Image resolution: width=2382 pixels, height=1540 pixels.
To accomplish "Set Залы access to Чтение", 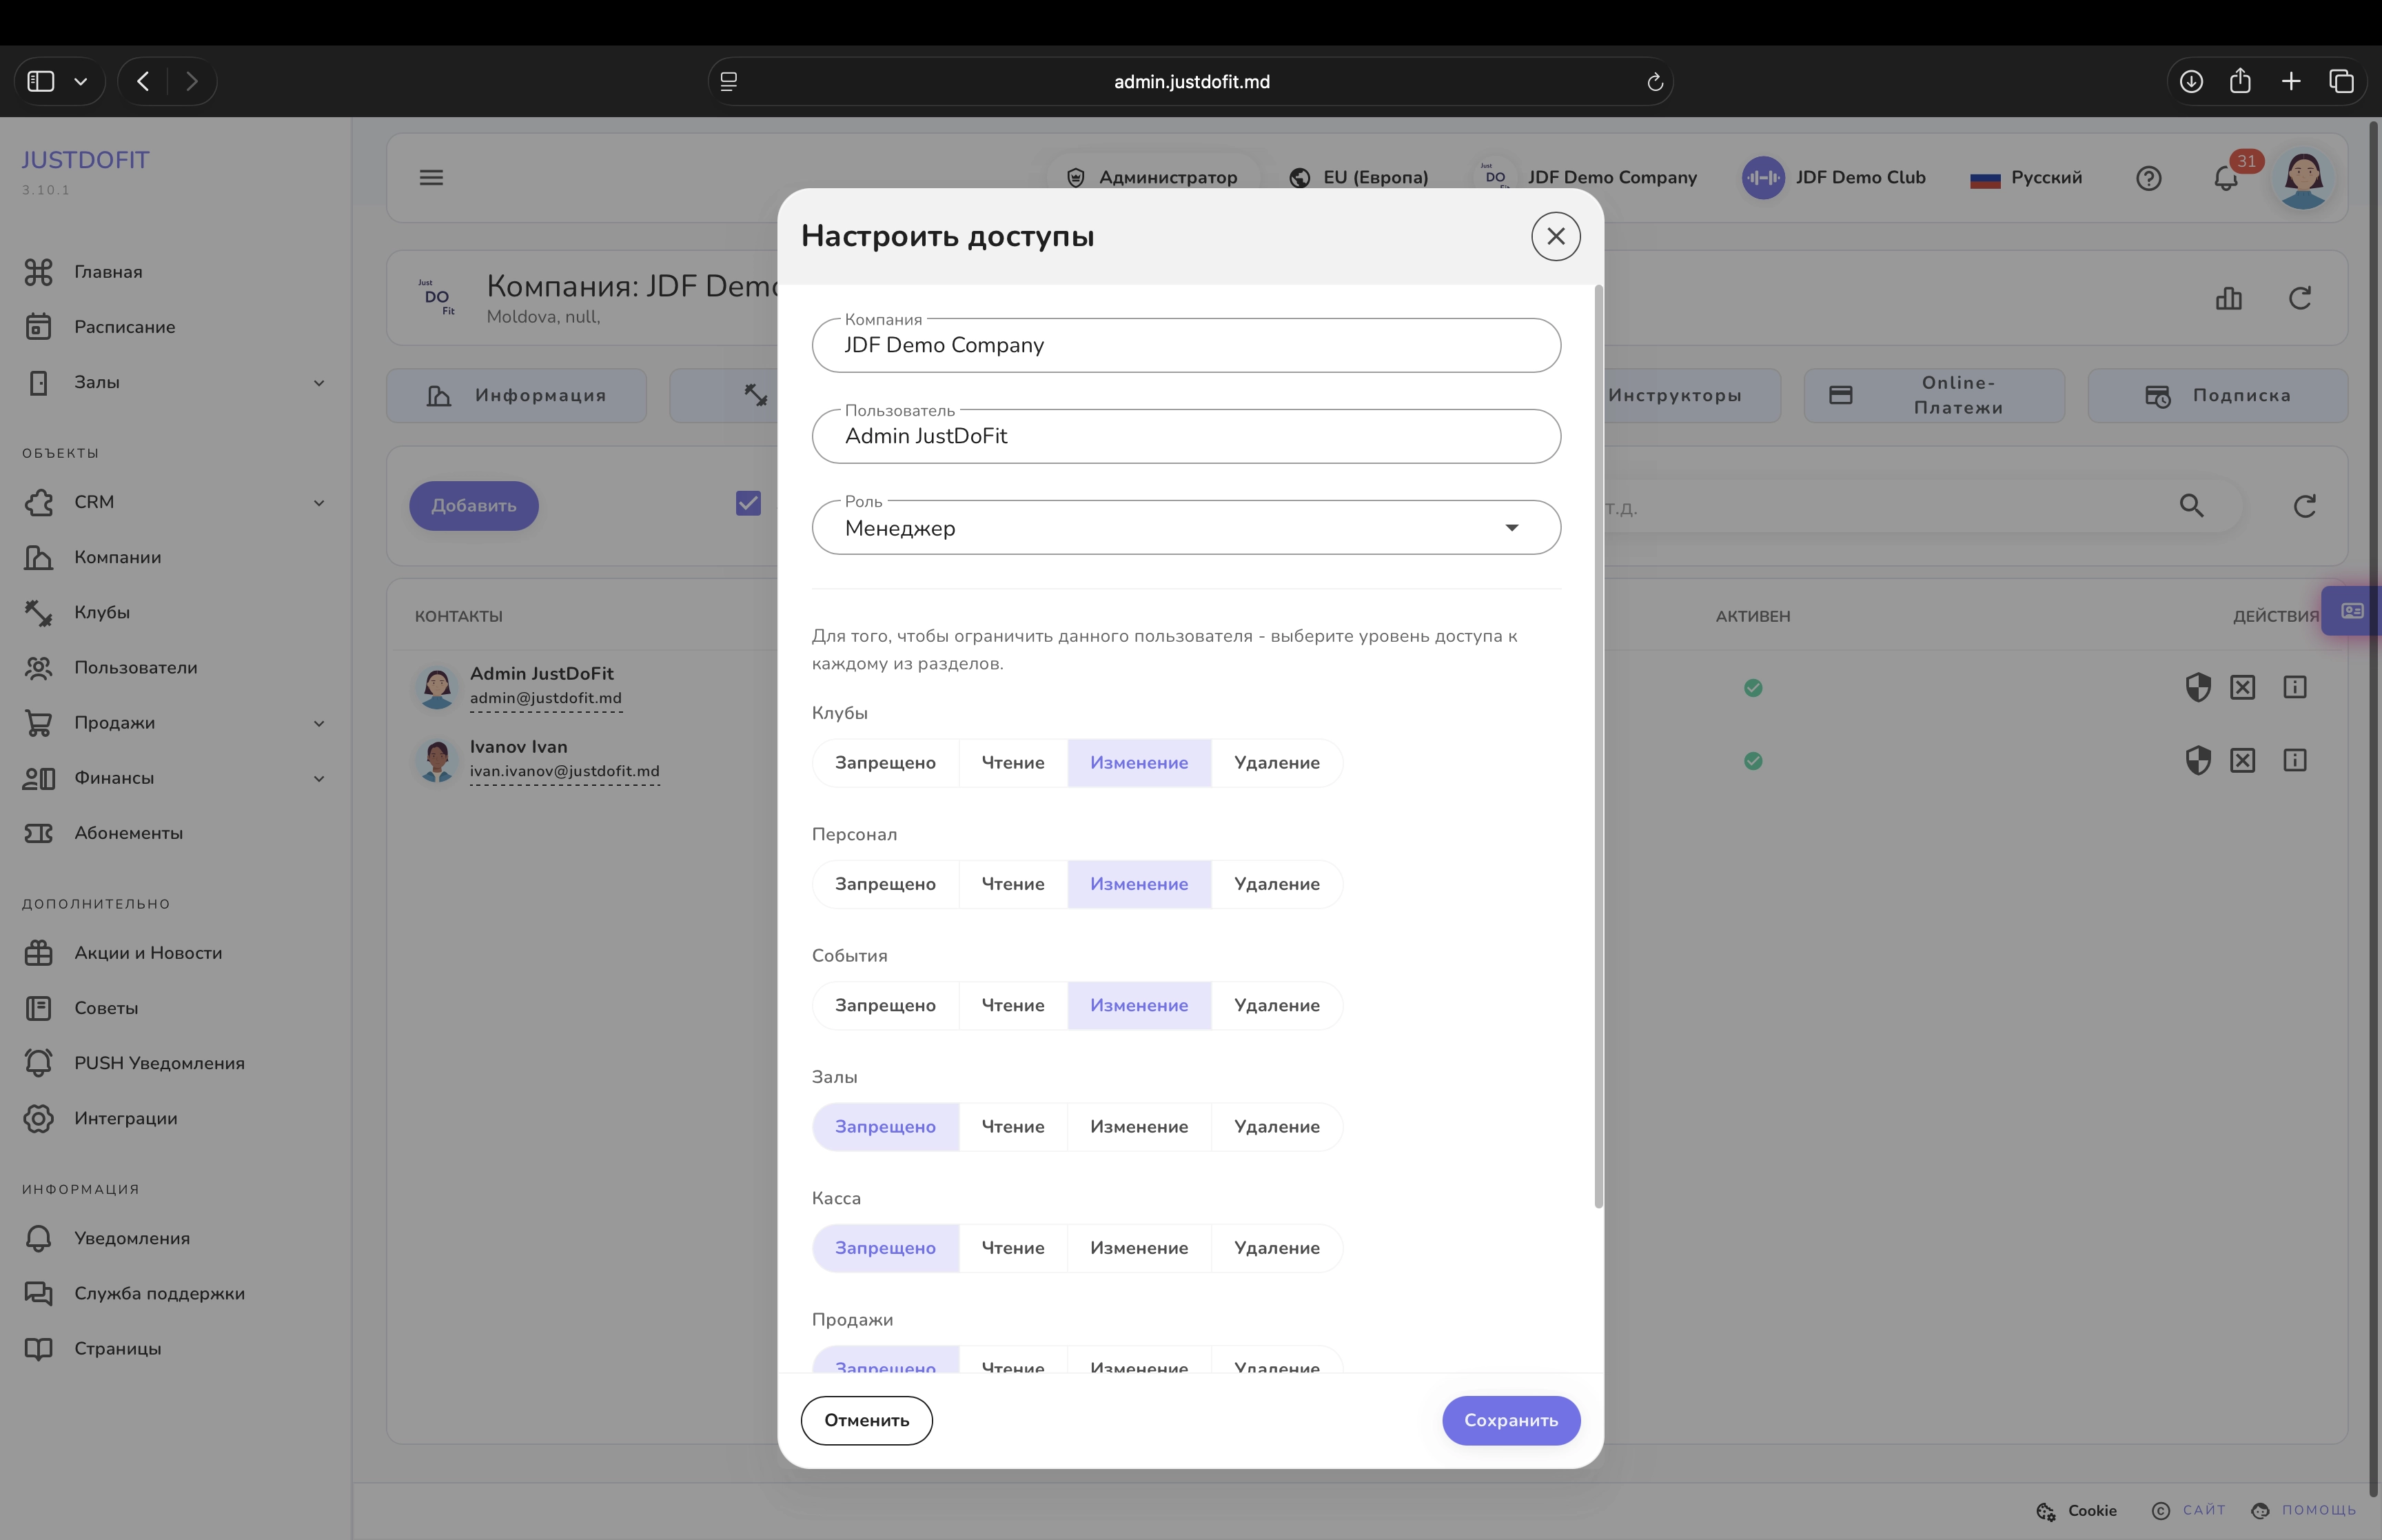I will tap(1012, 1127).
